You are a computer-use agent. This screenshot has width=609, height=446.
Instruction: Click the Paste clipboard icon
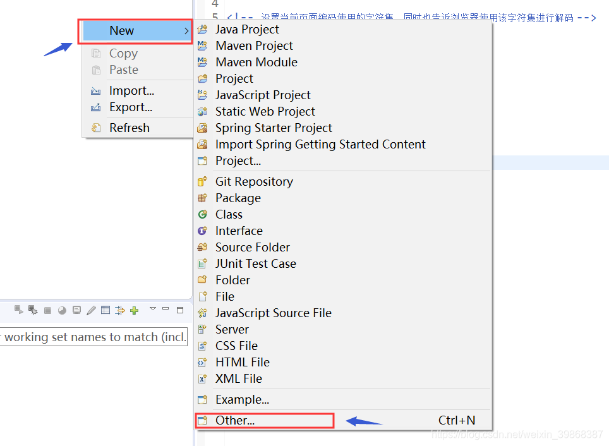coord(95,70)
